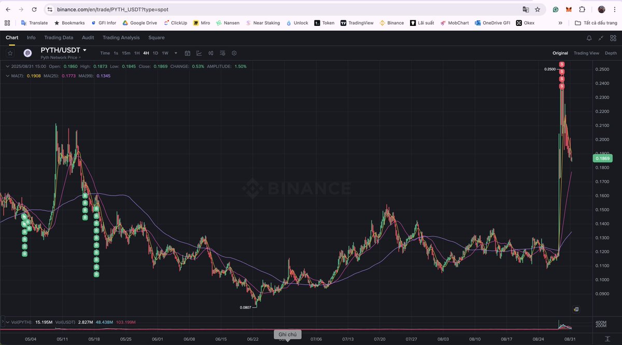Collapse chart with the shrink arrows icon
The height and width of the screenshot is (345, 622).
(x=601, y=38)
